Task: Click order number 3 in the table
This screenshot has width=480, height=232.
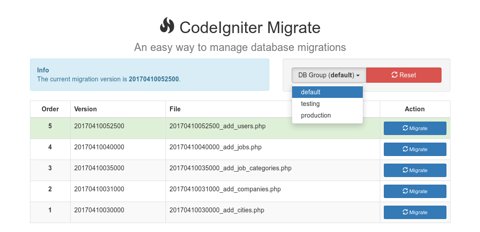Action: [50, 168]
